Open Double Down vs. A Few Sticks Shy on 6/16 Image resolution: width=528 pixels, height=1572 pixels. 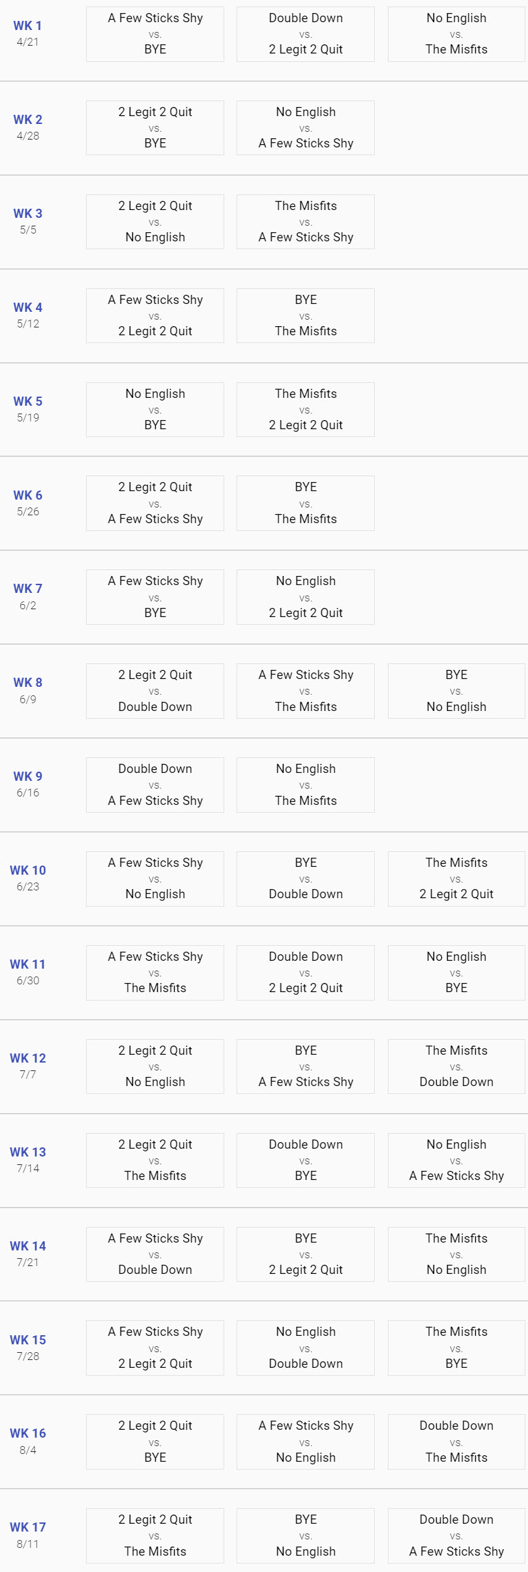155,785
